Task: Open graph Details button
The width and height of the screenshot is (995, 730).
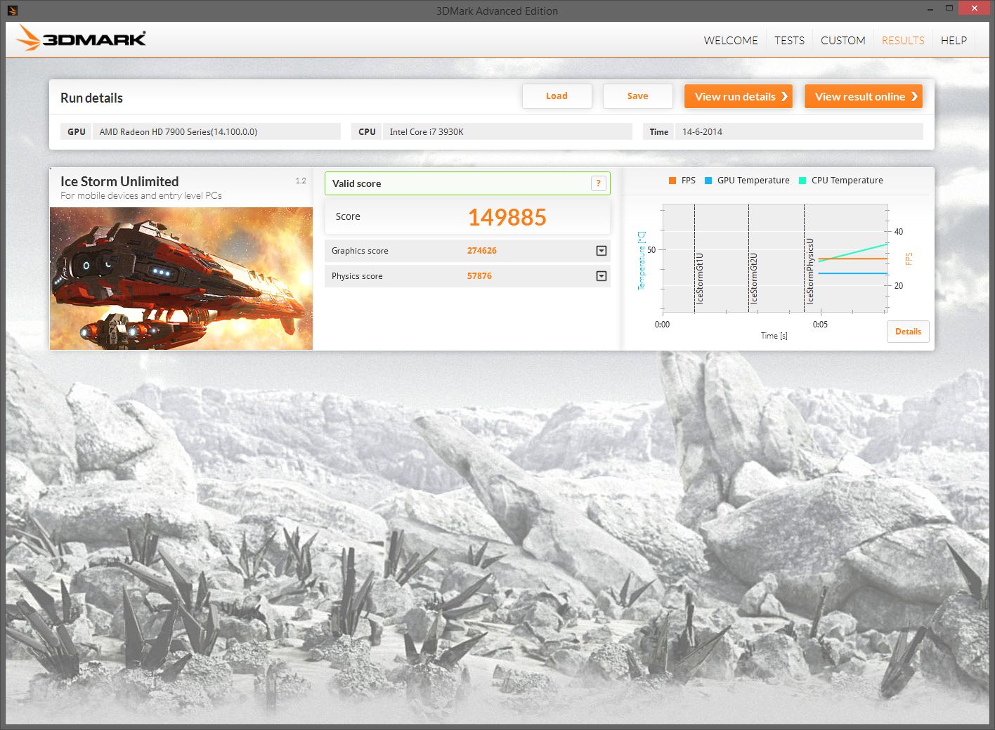Action: [908, 332]
